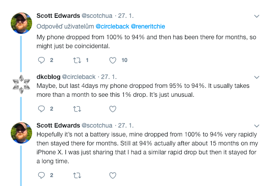Reply to dkcblog's tweet
275x186 pixels.
pos(41,109)
